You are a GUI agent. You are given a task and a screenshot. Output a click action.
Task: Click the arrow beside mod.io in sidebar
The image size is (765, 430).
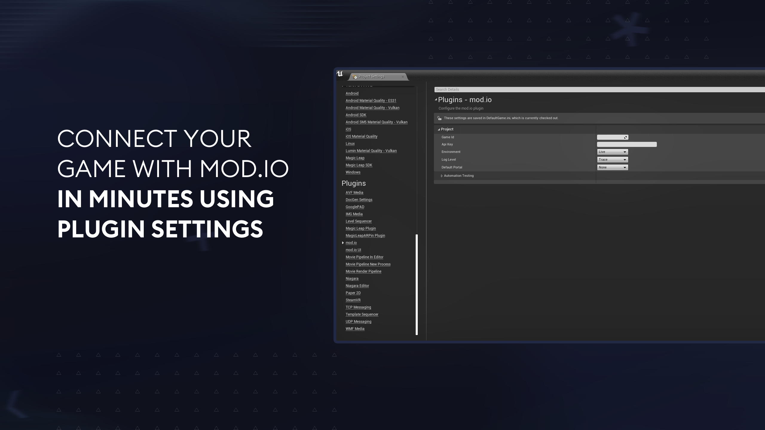coord(343,243)
